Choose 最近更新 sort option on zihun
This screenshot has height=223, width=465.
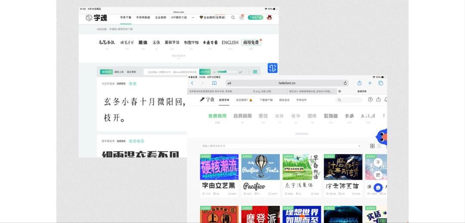point(131,72)
